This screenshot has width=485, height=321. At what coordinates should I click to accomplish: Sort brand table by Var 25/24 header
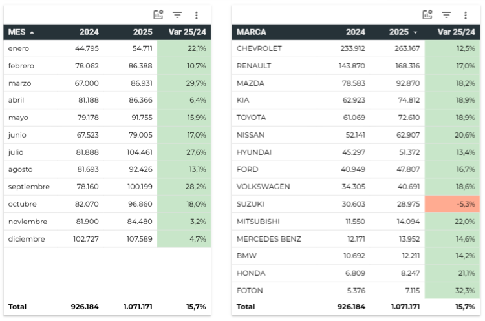point(456,32)
